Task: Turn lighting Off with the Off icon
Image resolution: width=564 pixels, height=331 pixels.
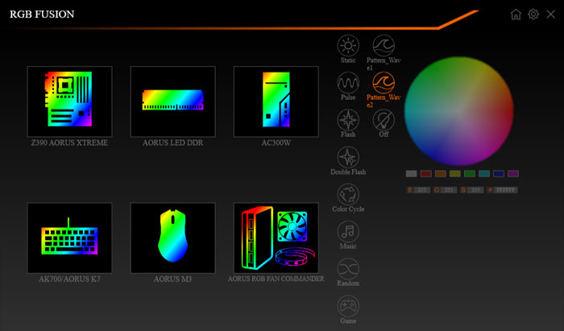Action: pyautogui.click(x=384, y=120)
